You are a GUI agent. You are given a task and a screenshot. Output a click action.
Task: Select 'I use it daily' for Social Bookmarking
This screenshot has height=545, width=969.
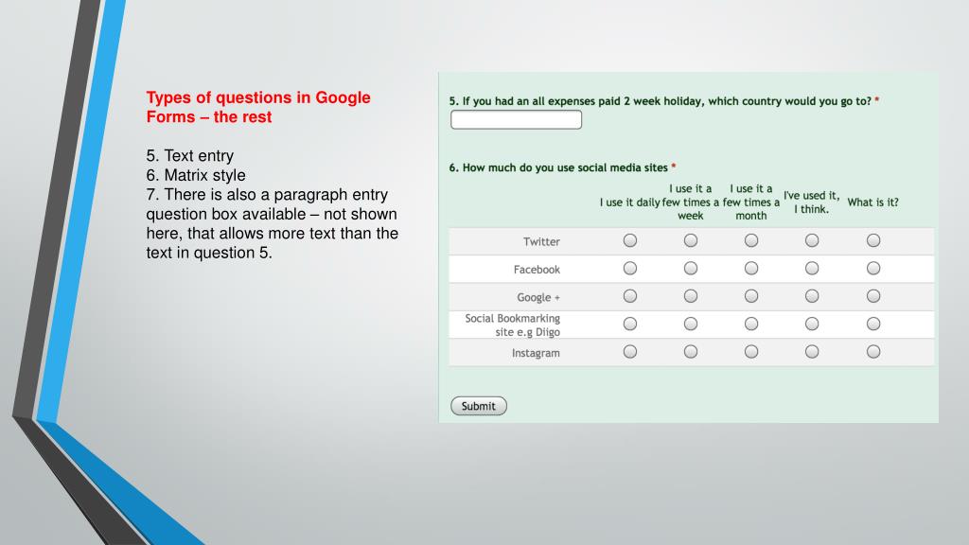pyautogui.click(x=629, y=324)
